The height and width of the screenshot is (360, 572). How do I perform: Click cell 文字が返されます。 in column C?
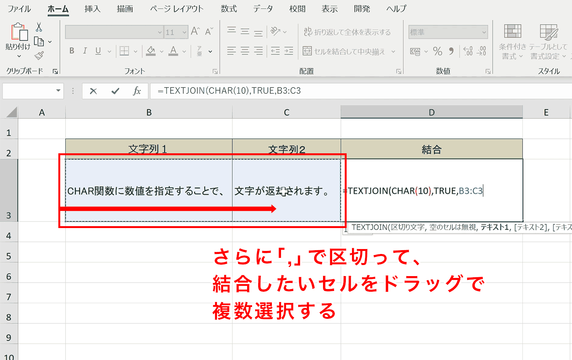[x=286, y=190]
